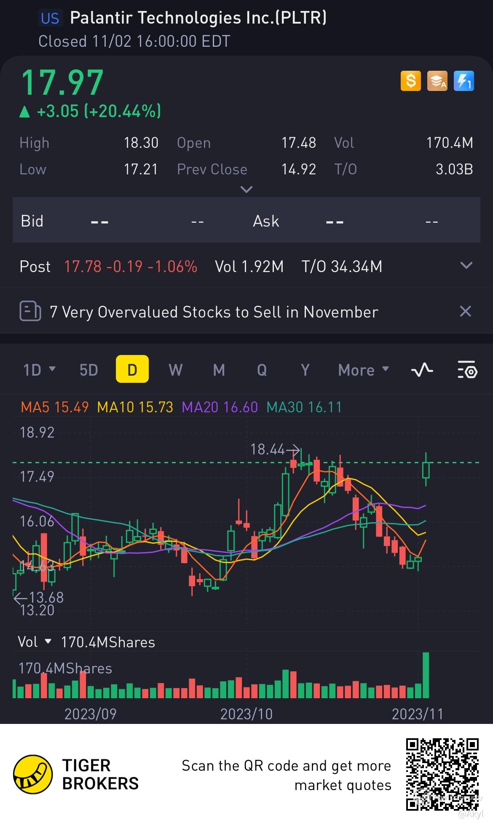This screenshot has width=493, height=825.
Task: Tap the brown stacked layers badge icon
Action: (x=437, y=81)
